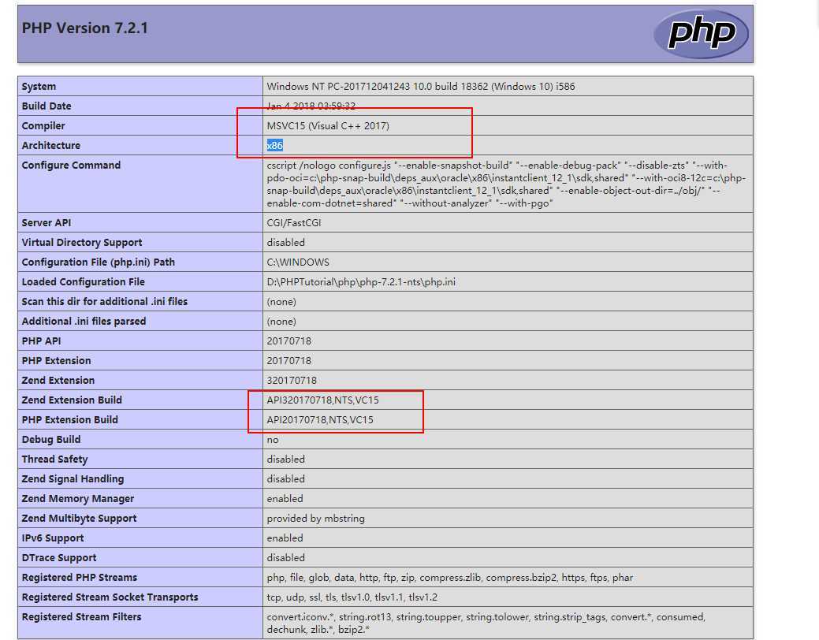
Task: Click the 'disabled' value for Thread Safety
Action: coord(285,460)
